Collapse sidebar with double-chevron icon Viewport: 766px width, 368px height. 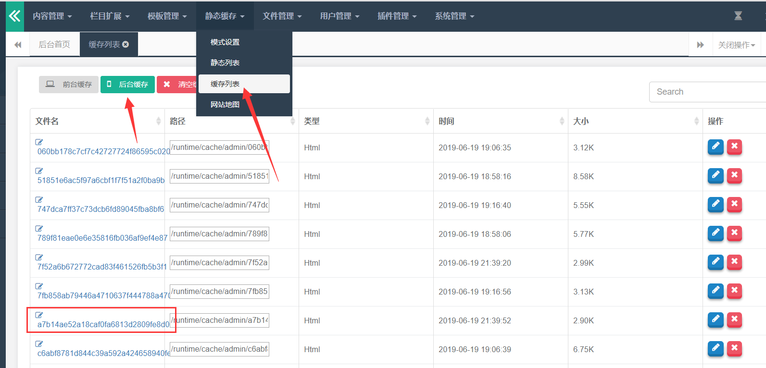pos(15,16)
